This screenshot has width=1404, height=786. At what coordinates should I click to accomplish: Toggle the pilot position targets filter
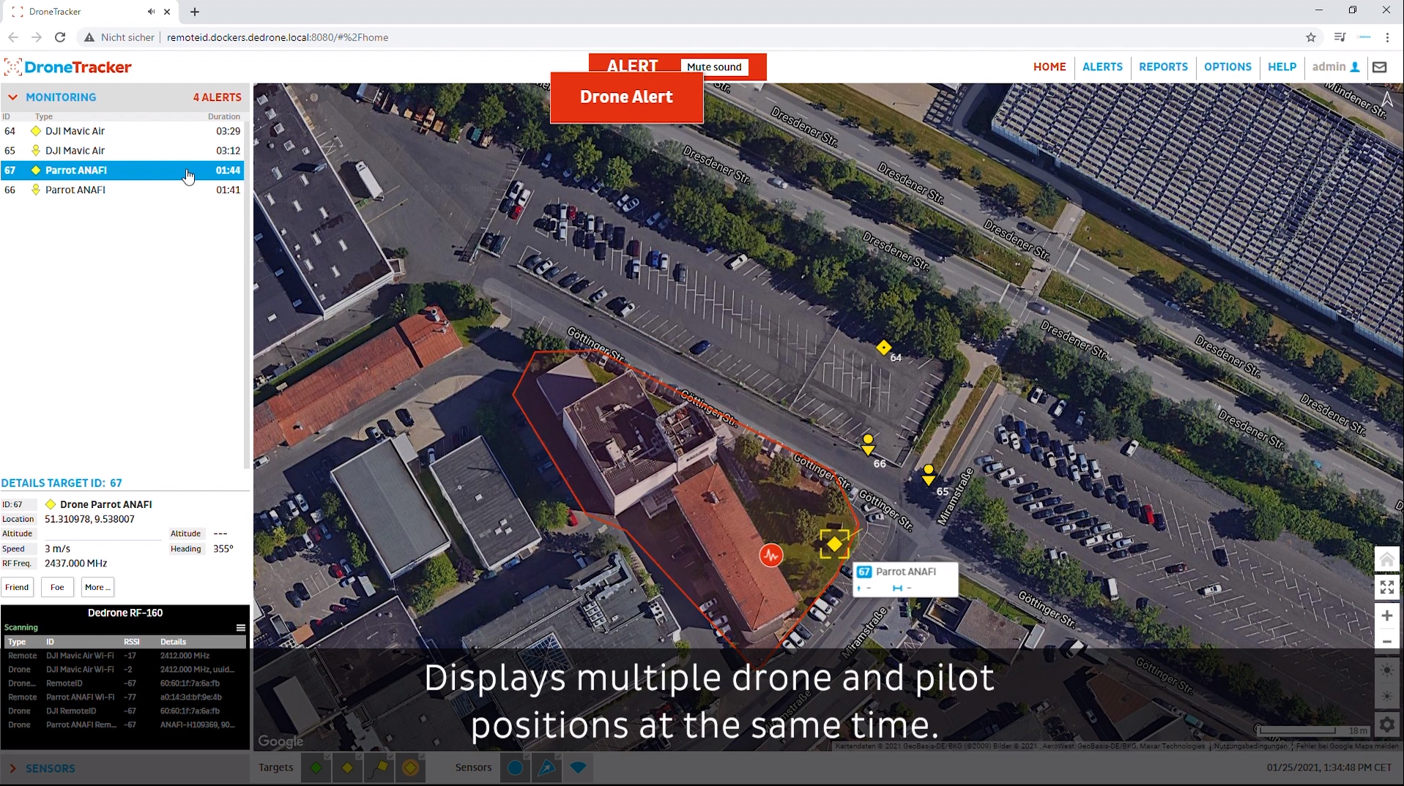379,767
